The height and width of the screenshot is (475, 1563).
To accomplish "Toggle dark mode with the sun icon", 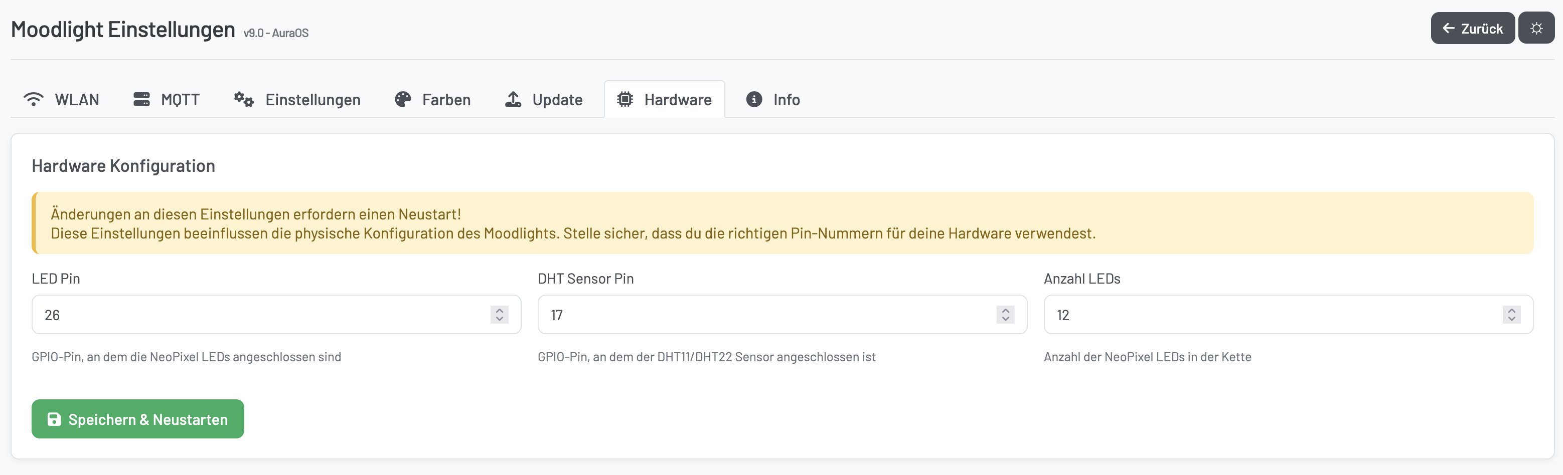I will tap(1536, 28).
